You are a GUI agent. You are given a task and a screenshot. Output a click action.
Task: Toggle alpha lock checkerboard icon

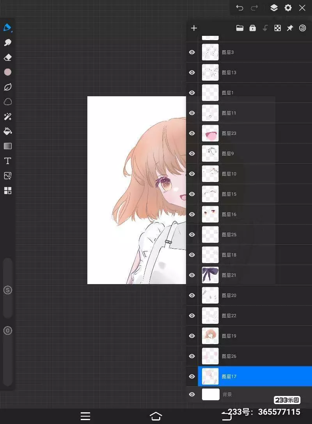click(x=277, y=28)
